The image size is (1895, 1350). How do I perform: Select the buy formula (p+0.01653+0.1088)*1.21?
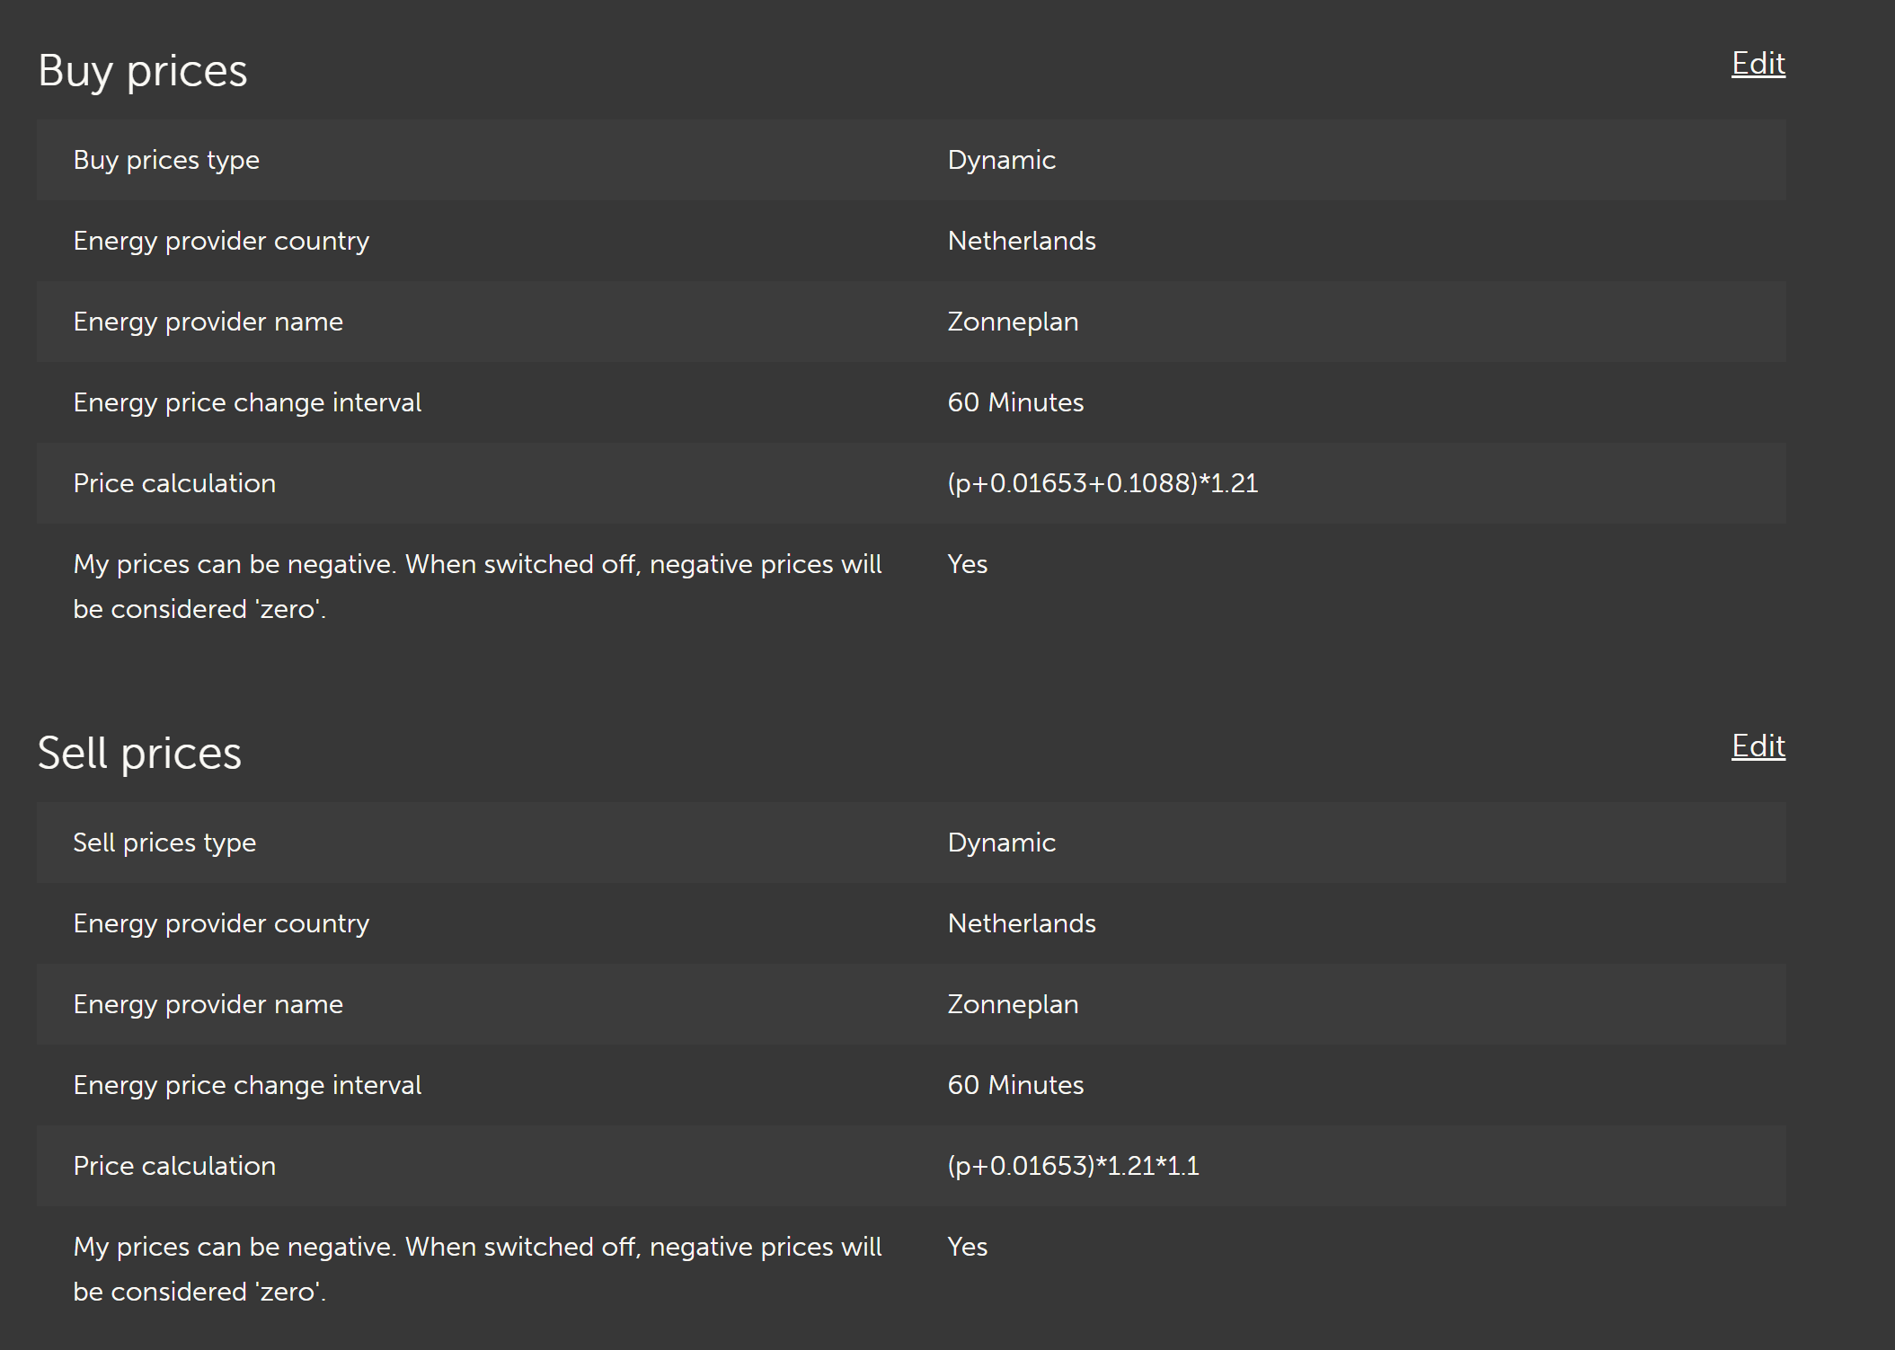point(1102,483)
